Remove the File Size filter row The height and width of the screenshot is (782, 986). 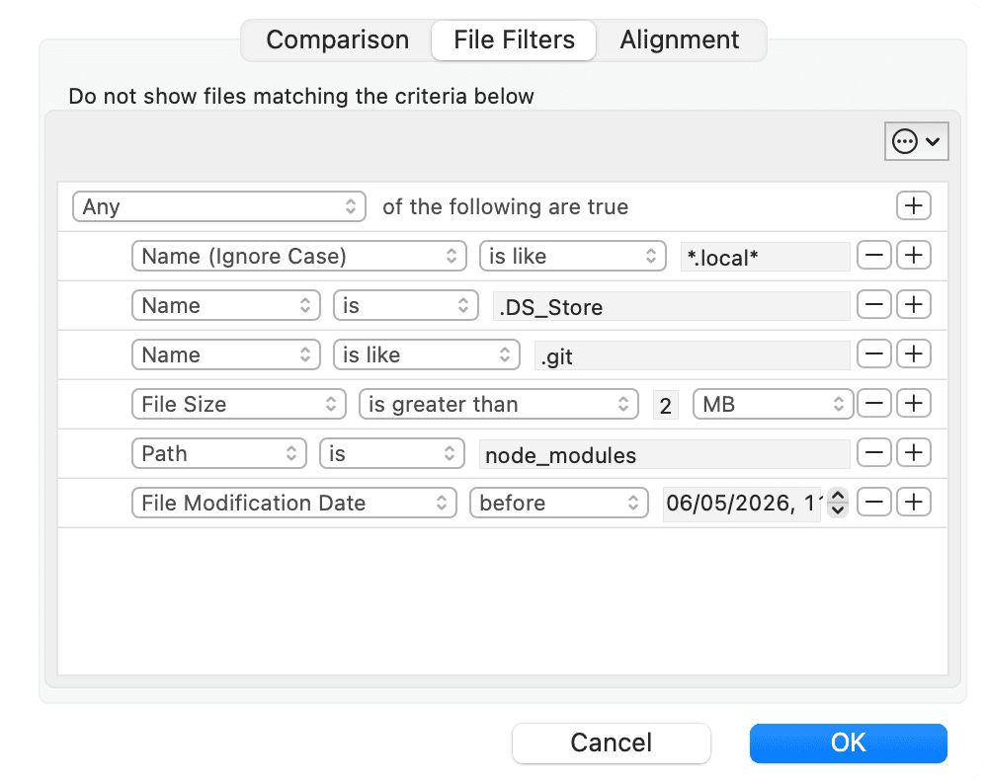tap(874, 404)
